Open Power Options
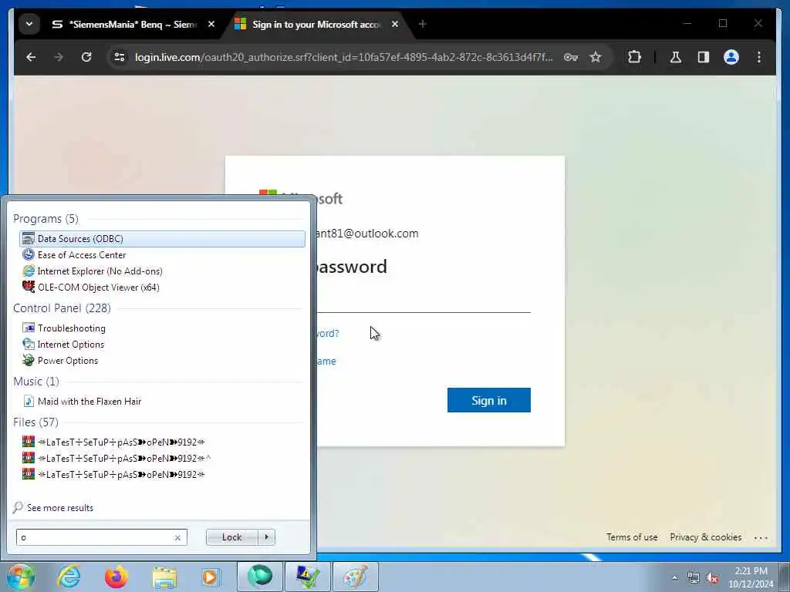Image resolution: width=790 pixels, height=592 pixels. coord(162,361)
